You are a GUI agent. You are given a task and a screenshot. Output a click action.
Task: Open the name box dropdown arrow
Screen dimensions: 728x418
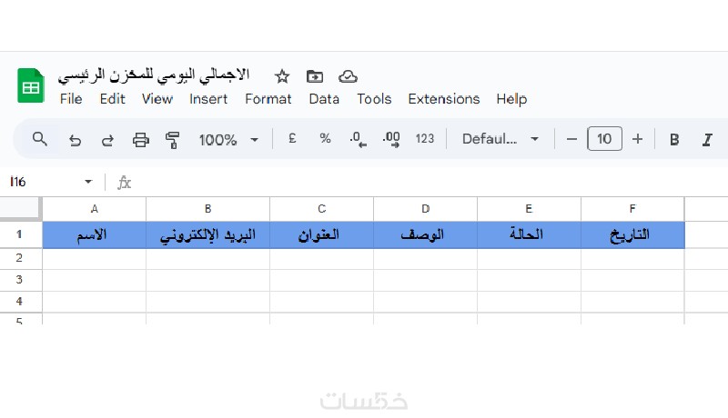[x=88, y=182]
